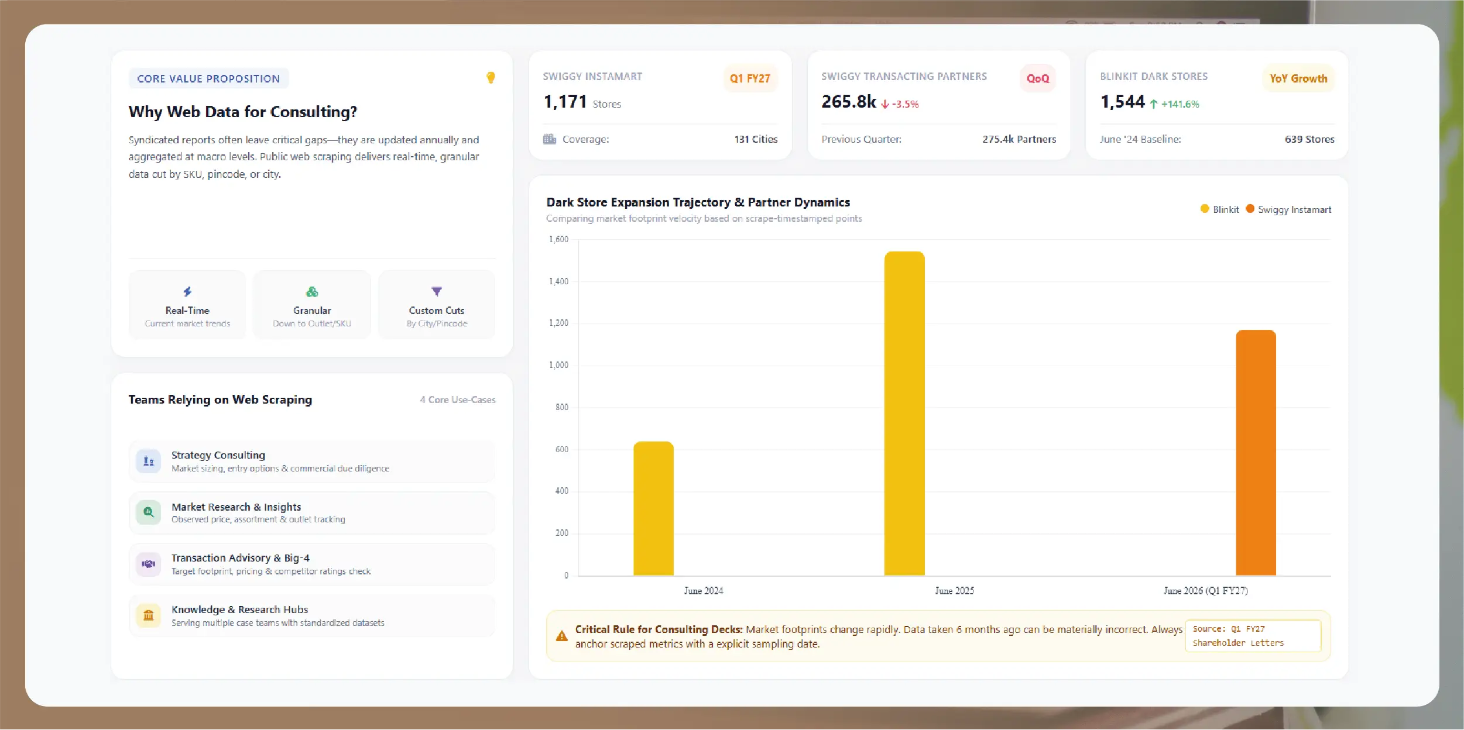Image resolution: width=1464 pixels, height=730 pixels.
Task: Click the 'Teams Relying on Web Scraping' heading
Action: coord(220,400)
